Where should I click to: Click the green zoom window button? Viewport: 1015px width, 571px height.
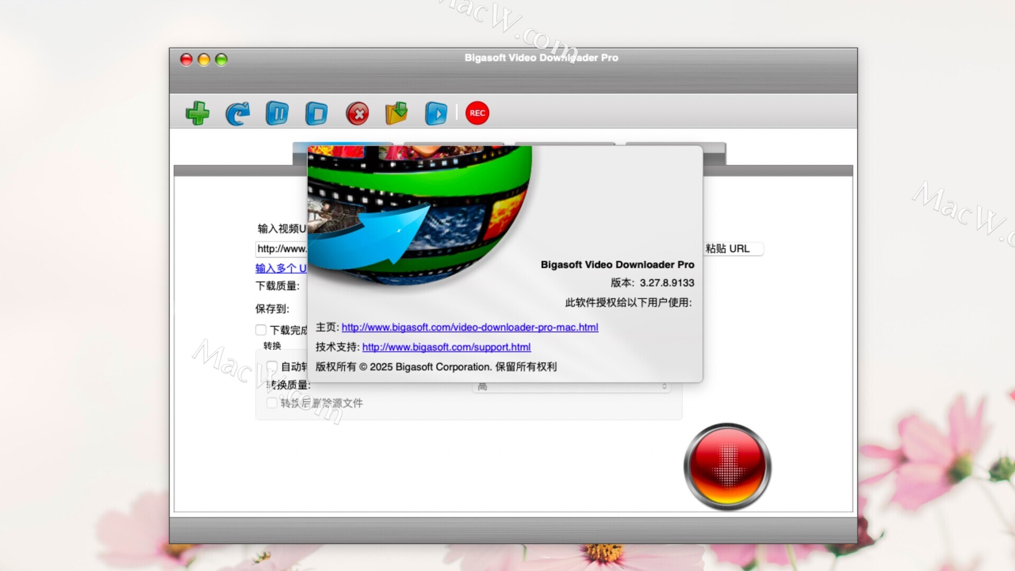point(222,59)
